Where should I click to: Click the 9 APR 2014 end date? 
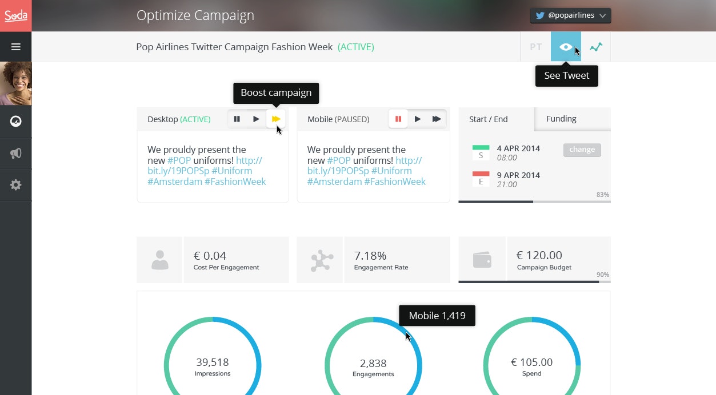(x=518, y=175)
